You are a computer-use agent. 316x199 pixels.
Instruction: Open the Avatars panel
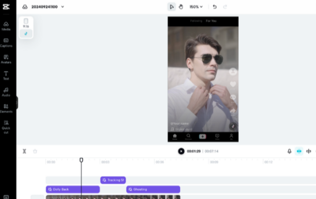(6, 59)
